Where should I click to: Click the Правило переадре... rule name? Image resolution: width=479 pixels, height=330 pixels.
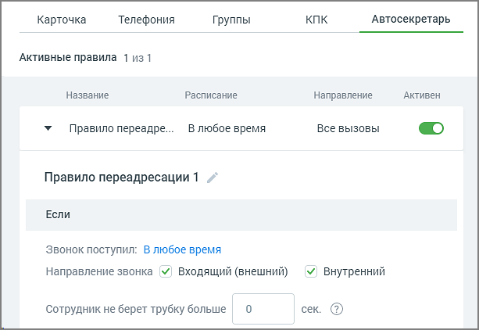pyautogui.click(x=121, y=128)
